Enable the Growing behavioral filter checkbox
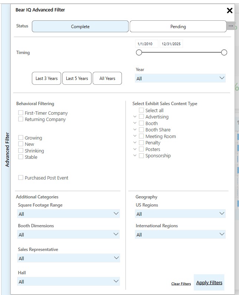Viewport: 239px width, 295px height. pos(21,138)
